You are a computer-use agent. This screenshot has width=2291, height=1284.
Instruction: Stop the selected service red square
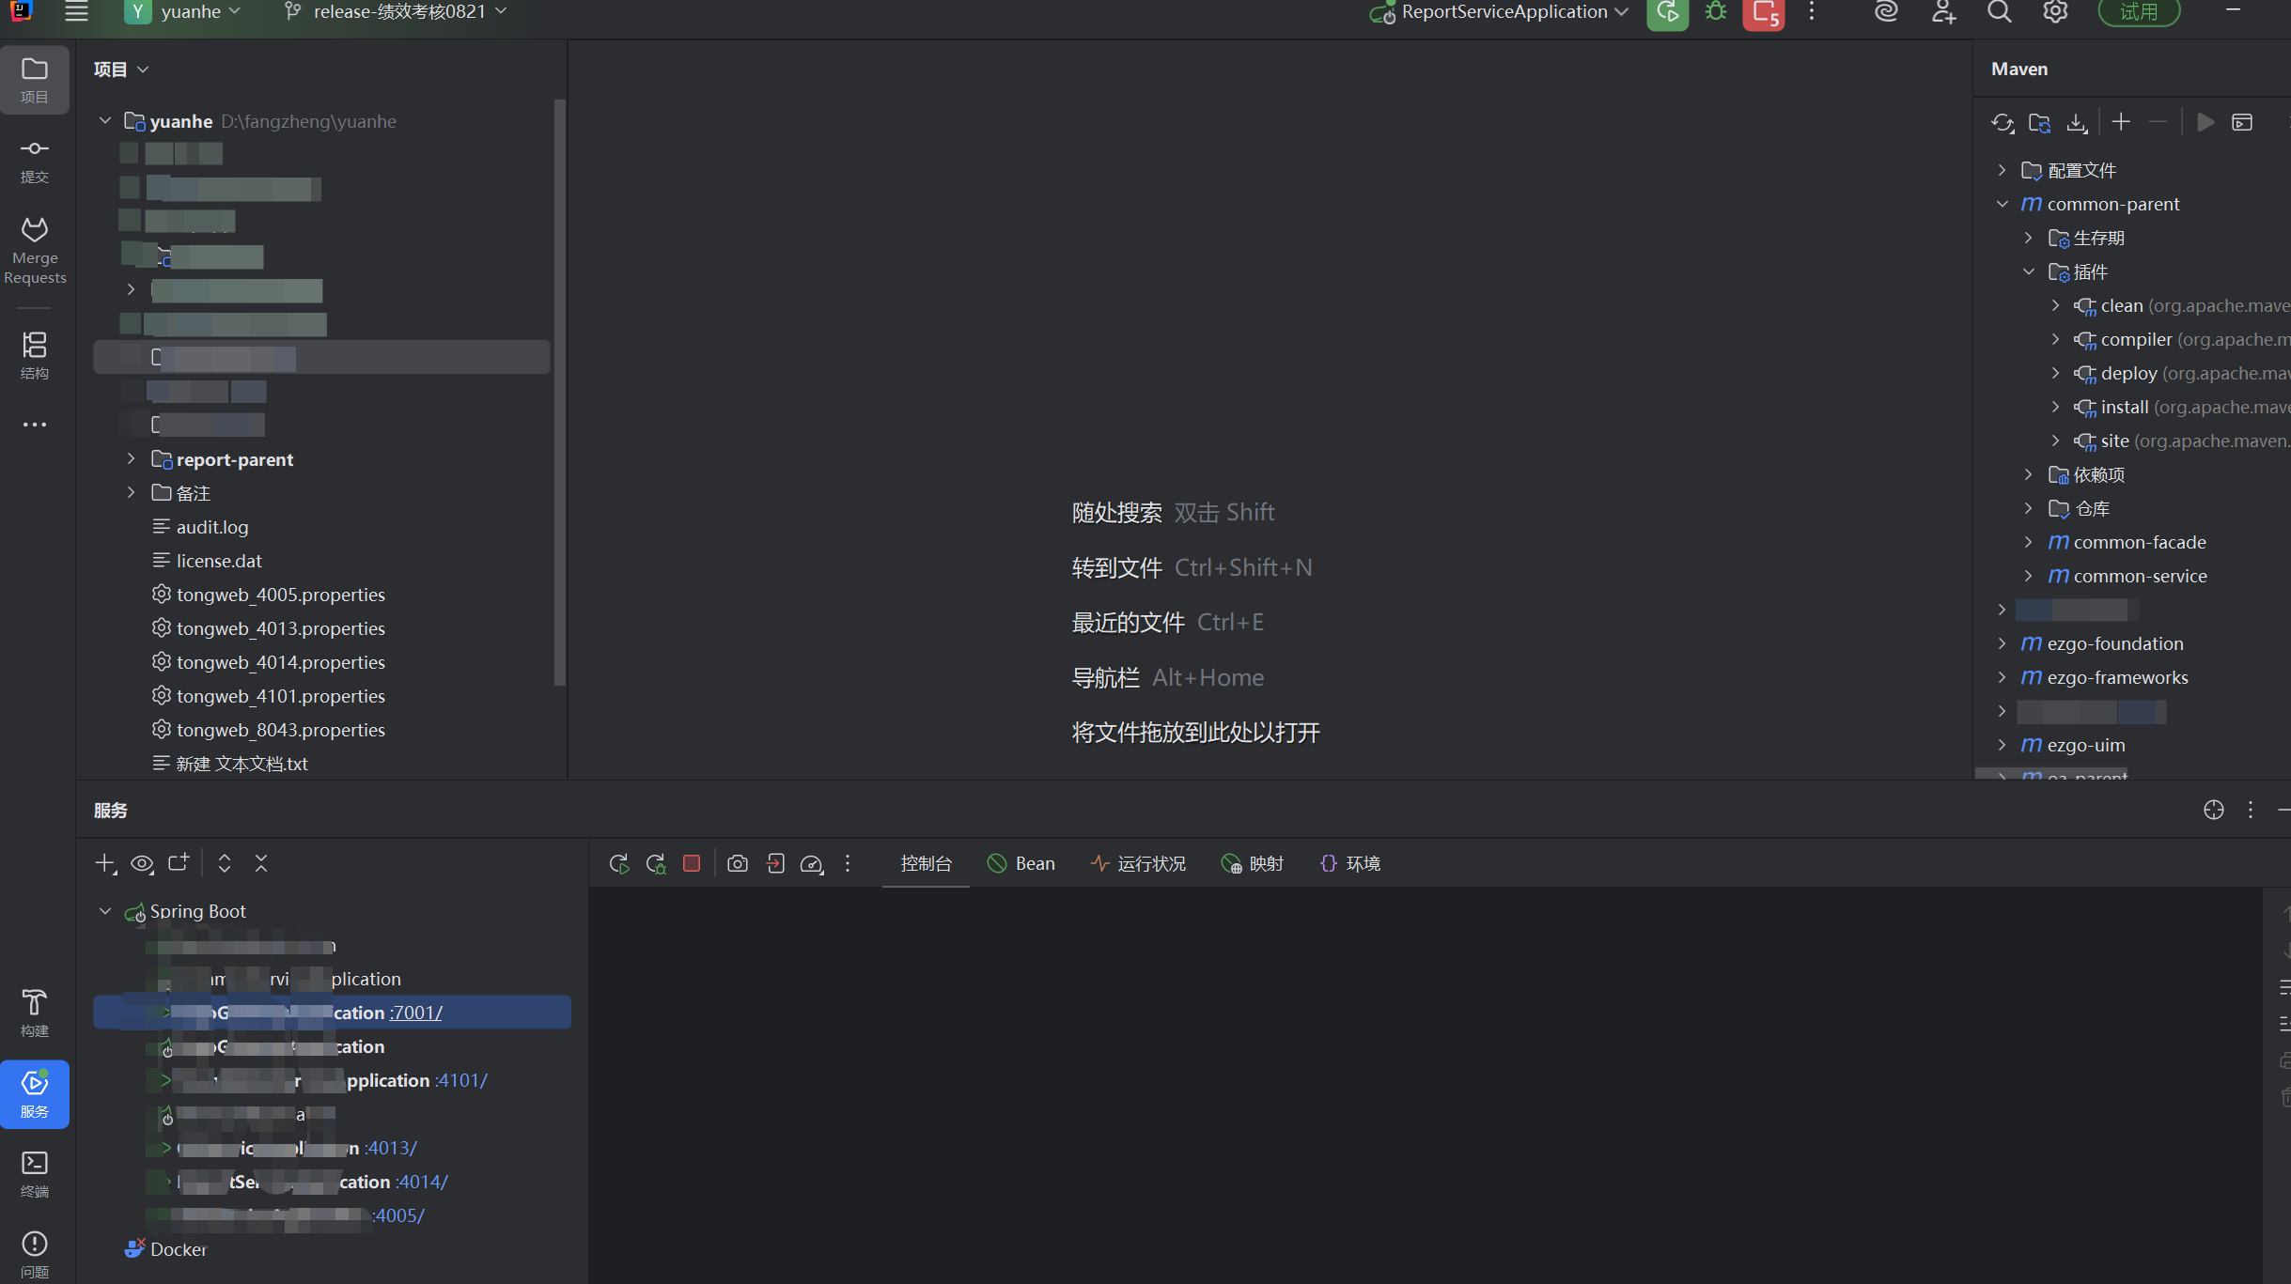(x=692, y=863)
